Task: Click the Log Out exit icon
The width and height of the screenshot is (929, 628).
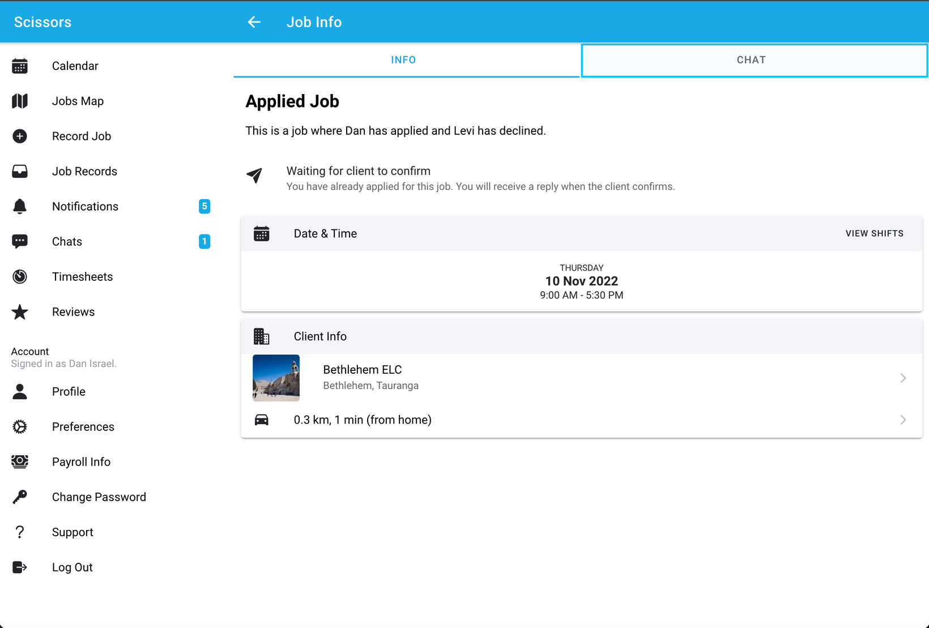Action: click(x=20, y=567)
